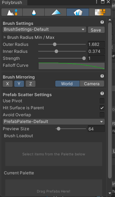Enable the Avoid Overlap checkbox

[x=102, y=115]
